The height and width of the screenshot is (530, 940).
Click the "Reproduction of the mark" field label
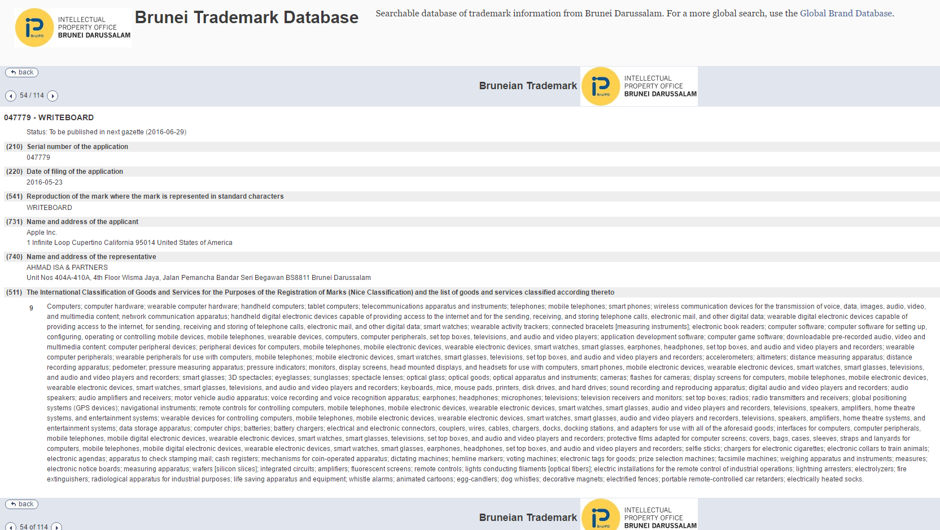point(155,196)
